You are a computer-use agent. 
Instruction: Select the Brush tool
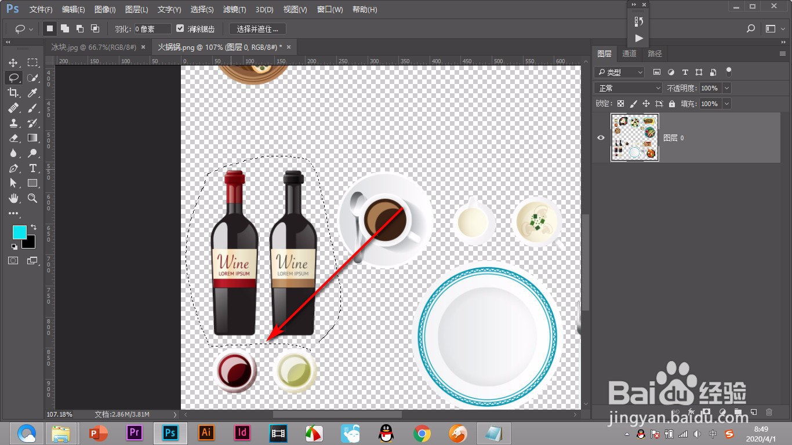32,108
